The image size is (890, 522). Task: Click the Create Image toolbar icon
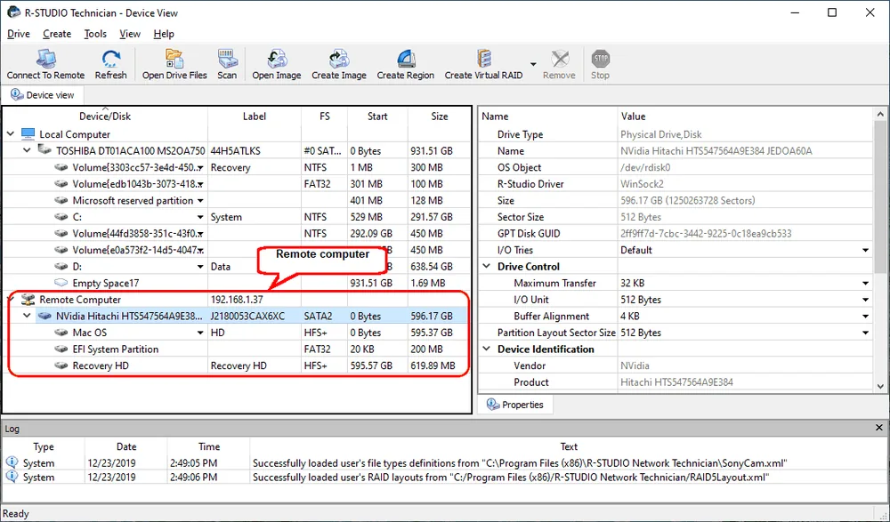tap(339, 59)
